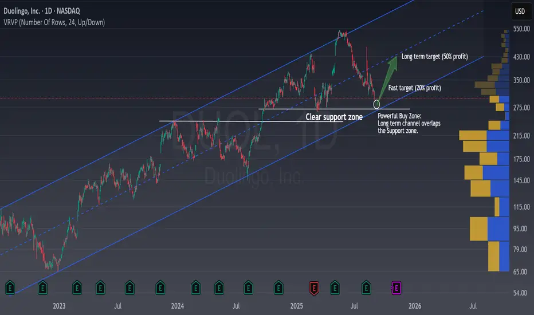Click the Jul label between 2023 and 2024
Image resolution: width=534 pixels, height=315 pixels.
point(118,306)
